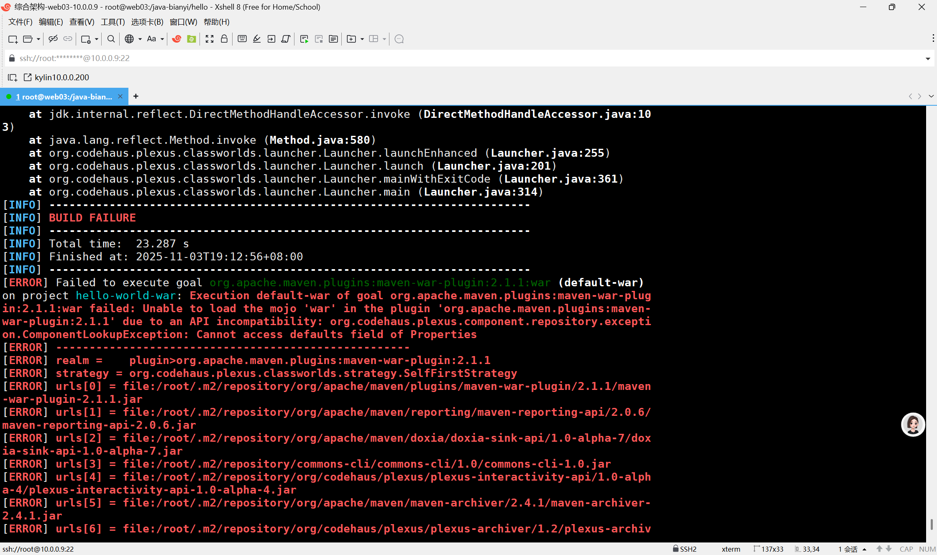Viewport: 937px width, 555px height.
Task: Open the 工具(T) menu
Action: (113, 22)
